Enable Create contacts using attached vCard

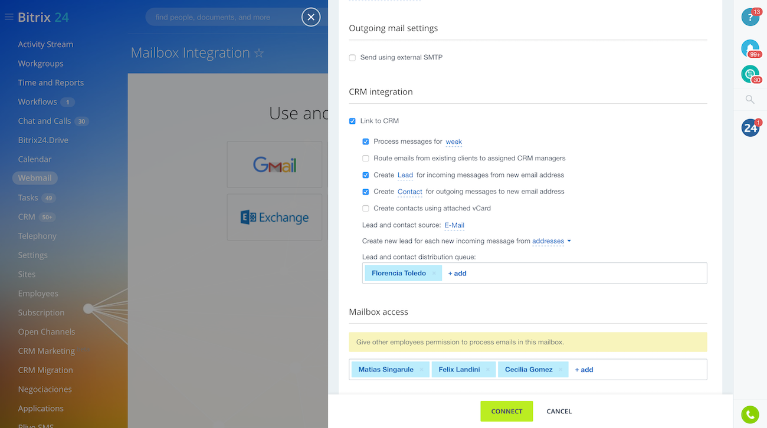366,209
